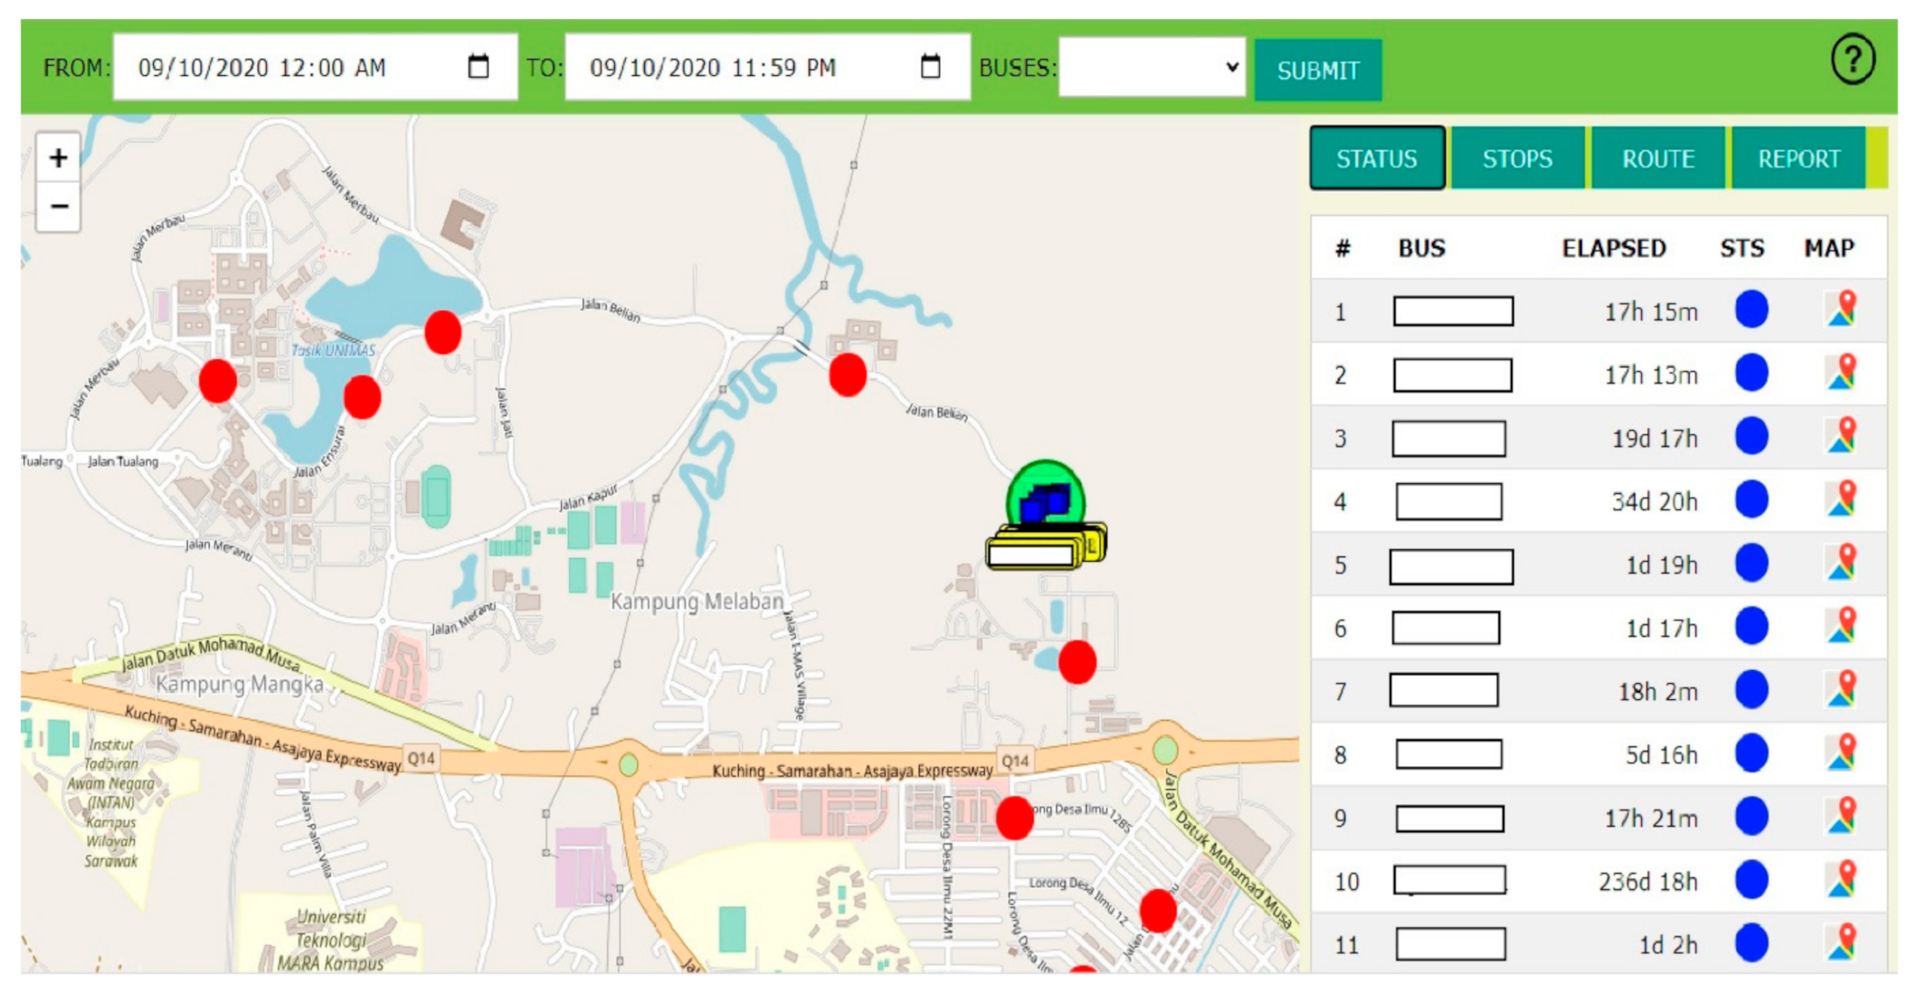Viewport: 1916px width, 995px height.
Task: Open map location icon for bus 10
Action: tap(1842, 880)
